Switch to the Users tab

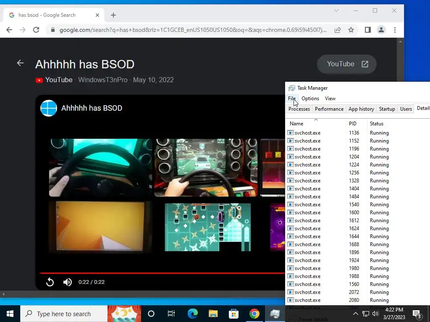pyautogui.click(x=406, y=109)
